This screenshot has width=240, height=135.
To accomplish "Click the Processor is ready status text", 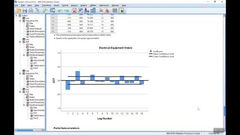I will pyautogui.click(x=183, y=133).
